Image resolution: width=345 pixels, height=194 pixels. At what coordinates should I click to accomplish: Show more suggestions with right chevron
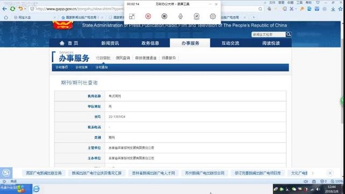coord(313,173)
